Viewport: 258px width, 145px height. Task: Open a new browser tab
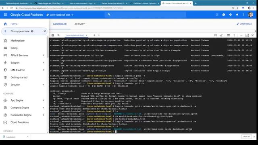[x=196, y=3]
